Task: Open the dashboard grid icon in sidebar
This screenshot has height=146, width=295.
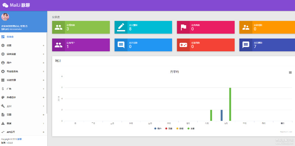Action: (x=3, y=37)
